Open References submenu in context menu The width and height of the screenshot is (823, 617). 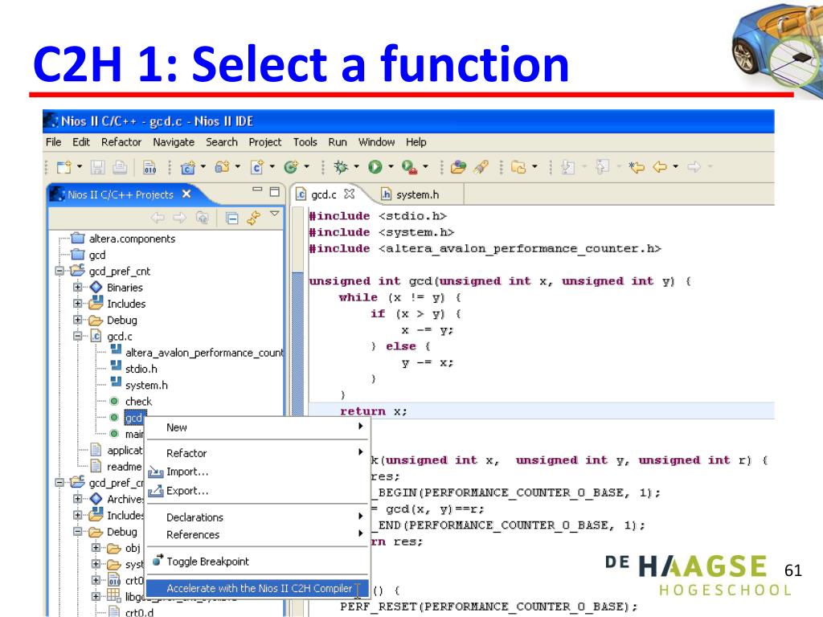pyautogui.click(x=257, y=534)
